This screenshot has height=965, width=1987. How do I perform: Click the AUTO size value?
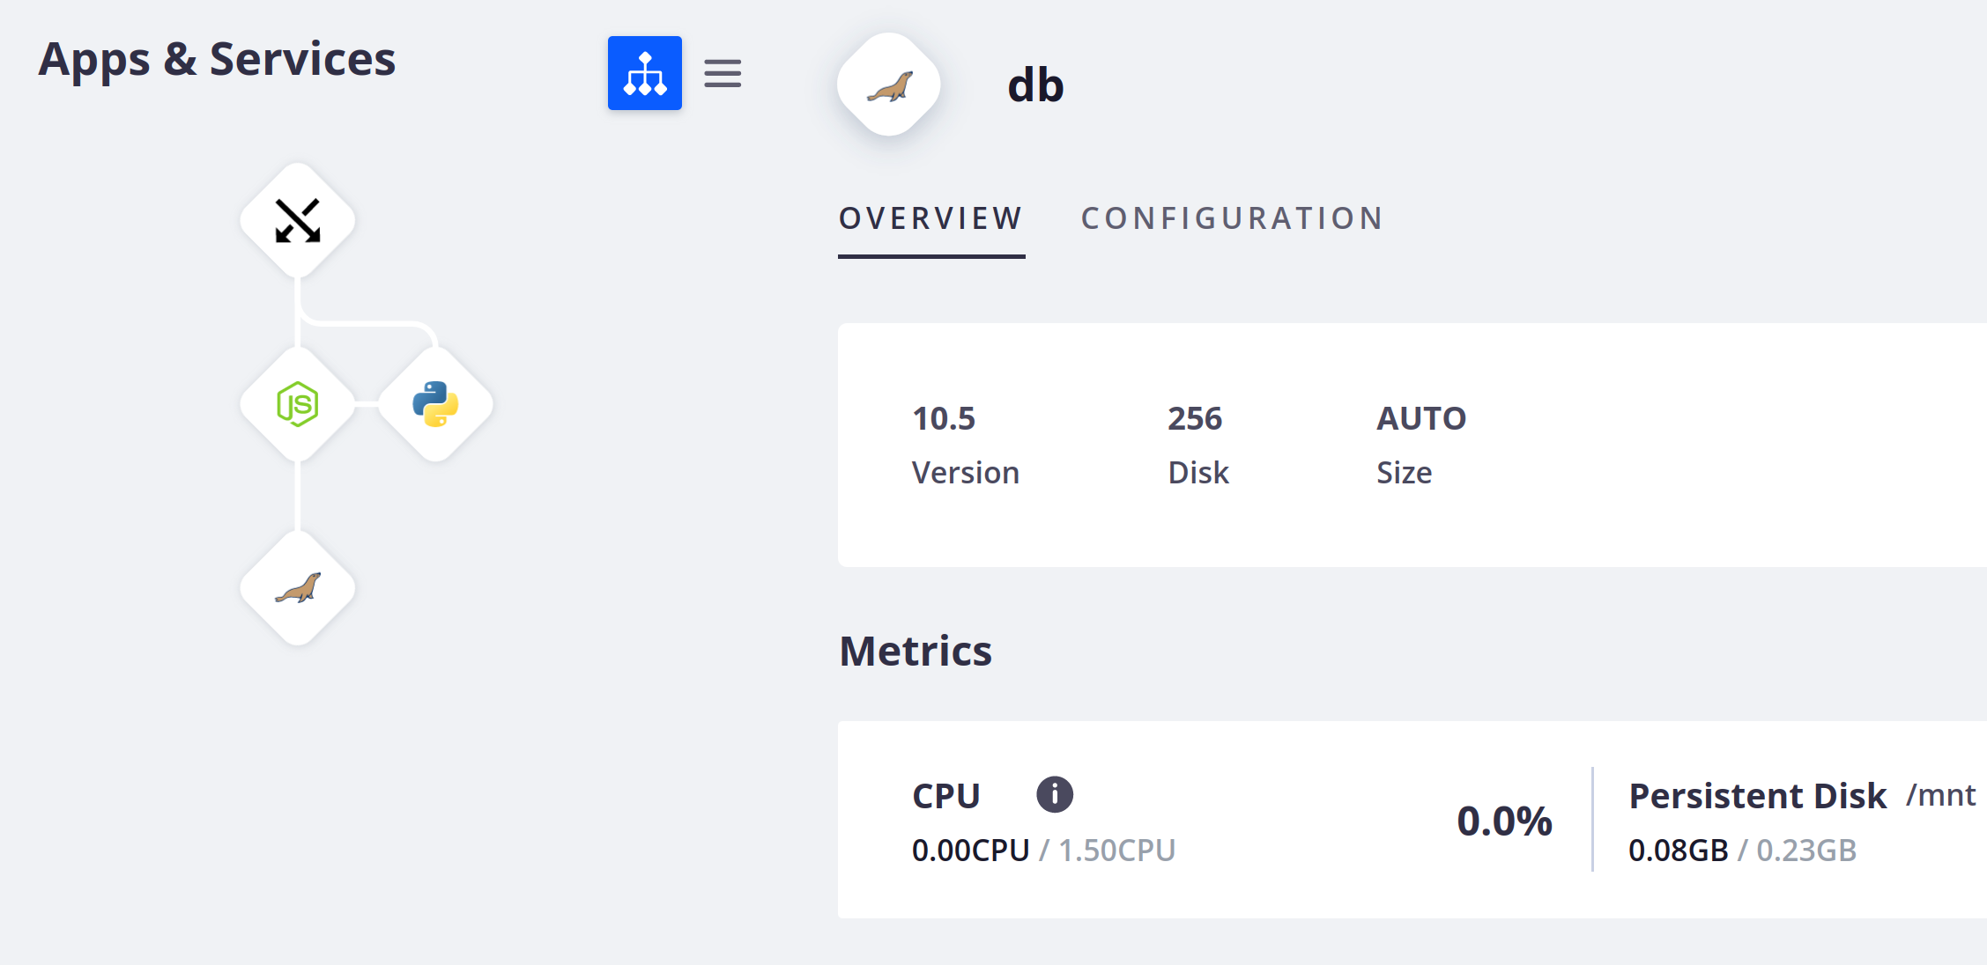[1420, 418]
